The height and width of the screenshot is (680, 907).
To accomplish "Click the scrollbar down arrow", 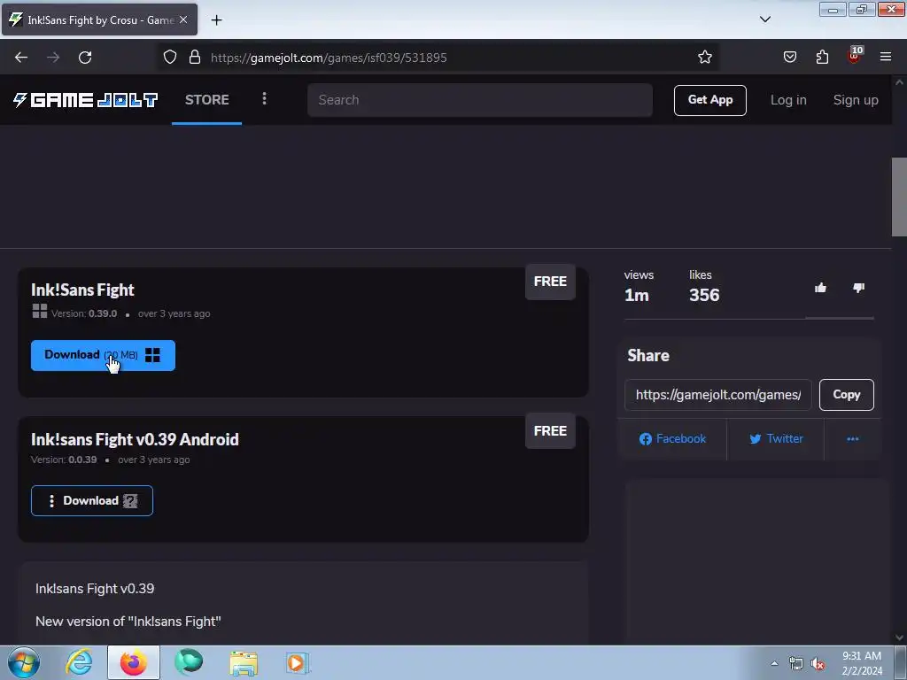I will click(x=899, y=637).
